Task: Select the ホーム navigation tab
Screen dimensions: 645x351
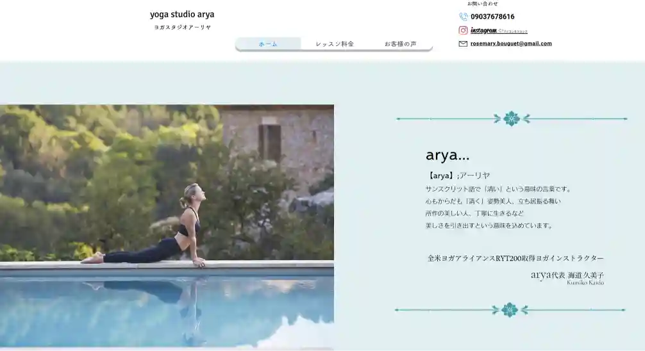Action: [268, 44]
